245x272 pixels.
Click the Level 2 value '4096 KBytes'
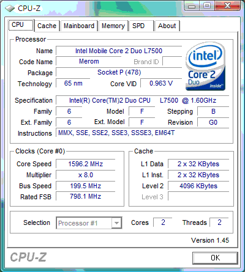(x=198, y=186)
